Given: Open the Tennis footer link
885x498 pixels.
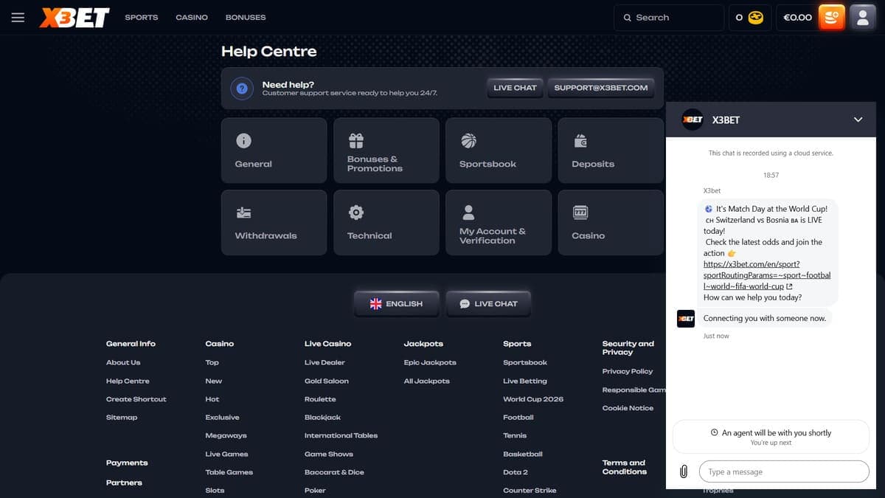Looking at the screenshot, I should pyautogui.click(x=515, y=435).
